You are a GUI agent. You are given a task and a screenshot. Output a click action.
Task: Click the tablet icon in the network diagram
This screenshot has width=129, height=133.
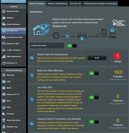(x=104, y=32)
